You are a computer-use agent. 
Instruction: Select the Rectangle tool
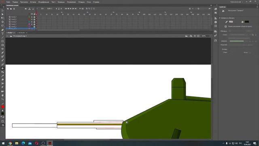coord(2,41)
